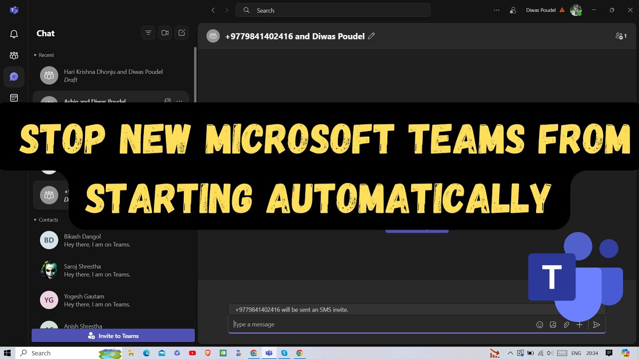Image resolution: width=639 pixels, height=359 pixels.
Task: Send the message with the arrow icon
Action: [x=596, y=325]
